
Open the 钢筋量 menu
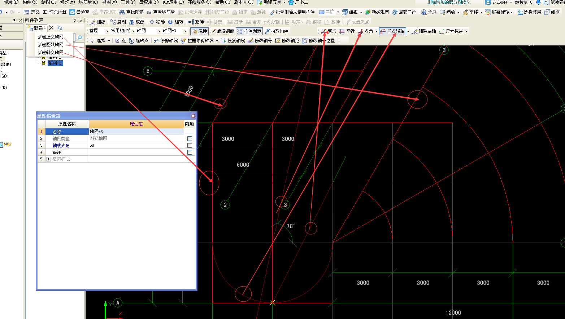point(88,2)
